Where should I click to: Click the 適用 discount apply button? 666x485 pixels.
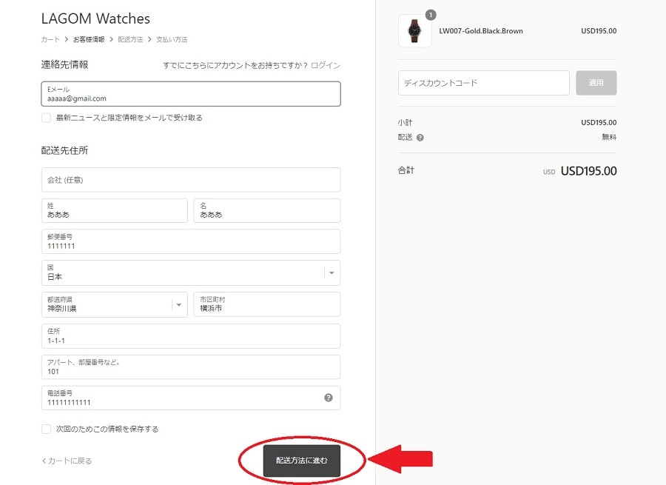[x=596, y=83]
